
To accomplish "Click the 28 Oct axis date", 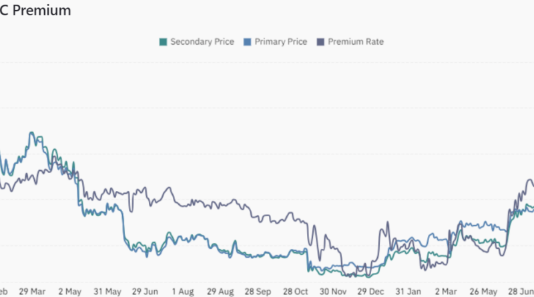I will tap(294, 292).
